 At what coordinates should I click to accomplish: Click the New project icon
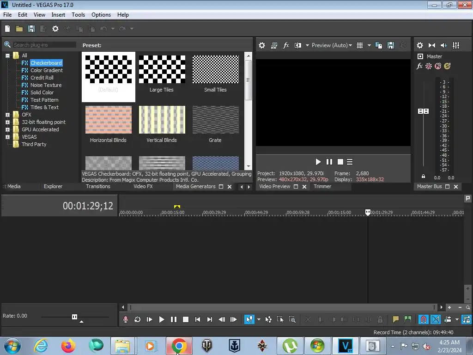click(7, 29)
